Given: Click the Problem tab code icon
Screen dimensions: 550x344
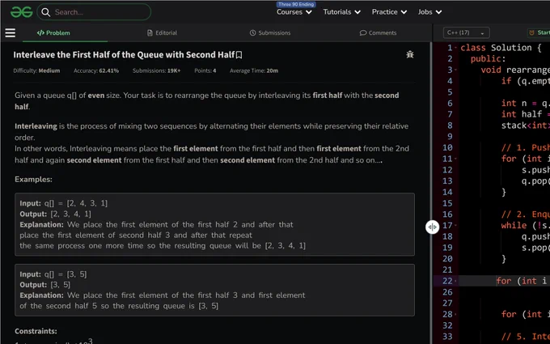Looking at the screenshot, I should click(x=40, y=32).
